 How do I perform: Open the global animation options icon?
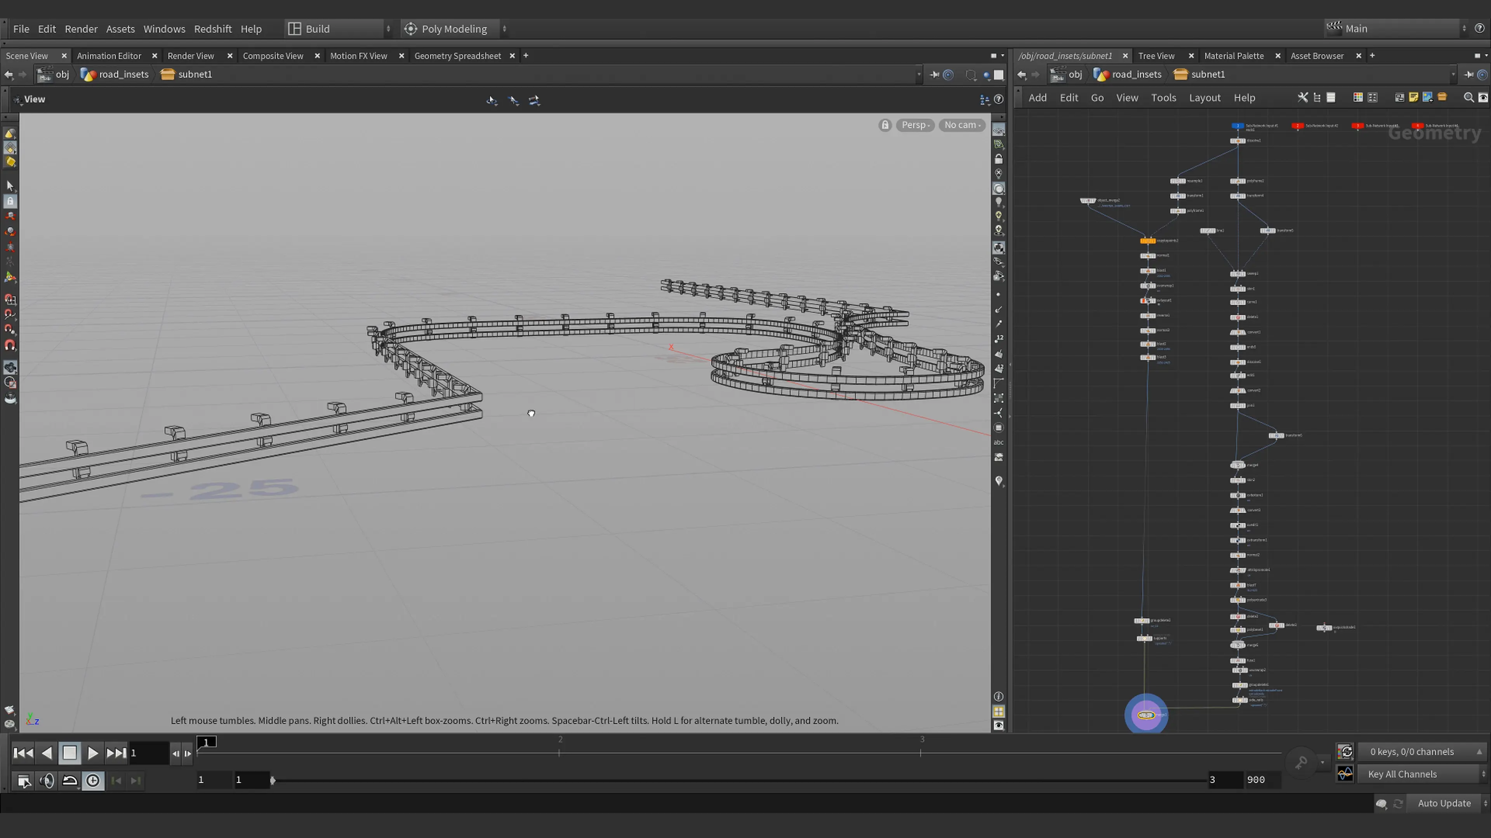coord(24,781)
